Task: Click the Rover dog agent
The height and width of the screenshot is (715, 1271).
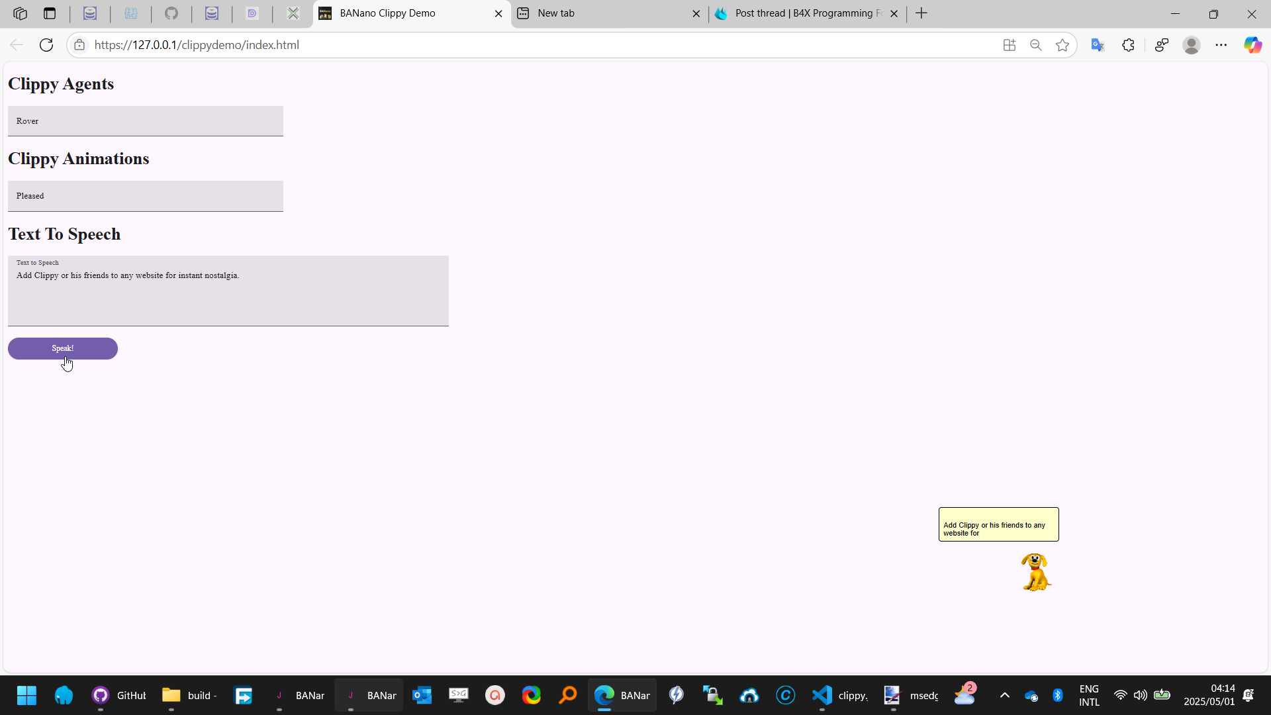Action: tap(1036, 572)
